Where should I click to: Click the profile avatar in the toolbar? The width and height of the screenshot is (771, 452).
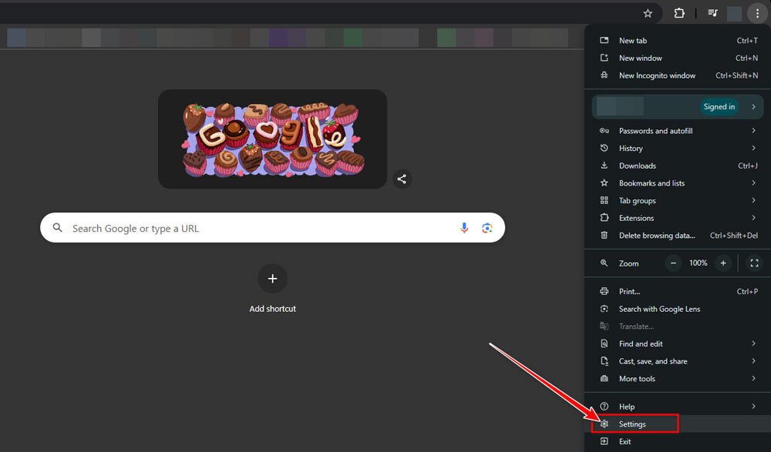point(734,14)
